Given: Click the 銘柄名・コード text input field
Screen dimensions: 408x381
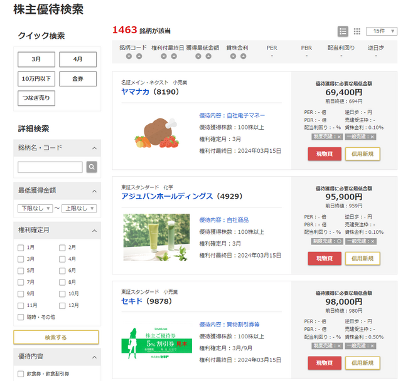Looking at the screenshot, I should 50,167.
